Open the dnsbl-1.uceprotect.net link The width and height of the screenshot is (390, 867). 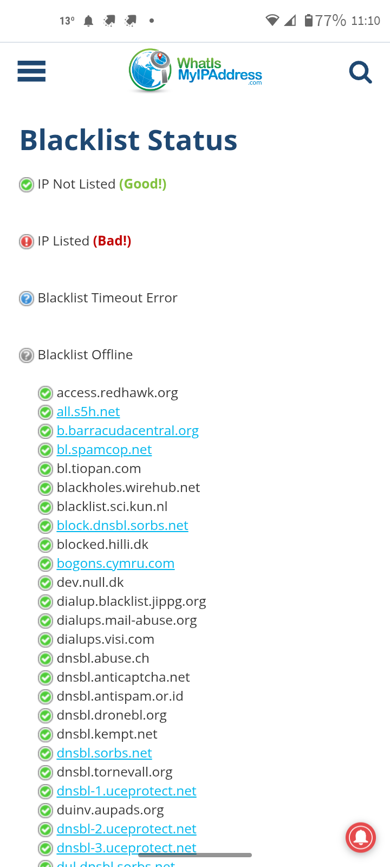pyautogui.click(x=126, y=791)
